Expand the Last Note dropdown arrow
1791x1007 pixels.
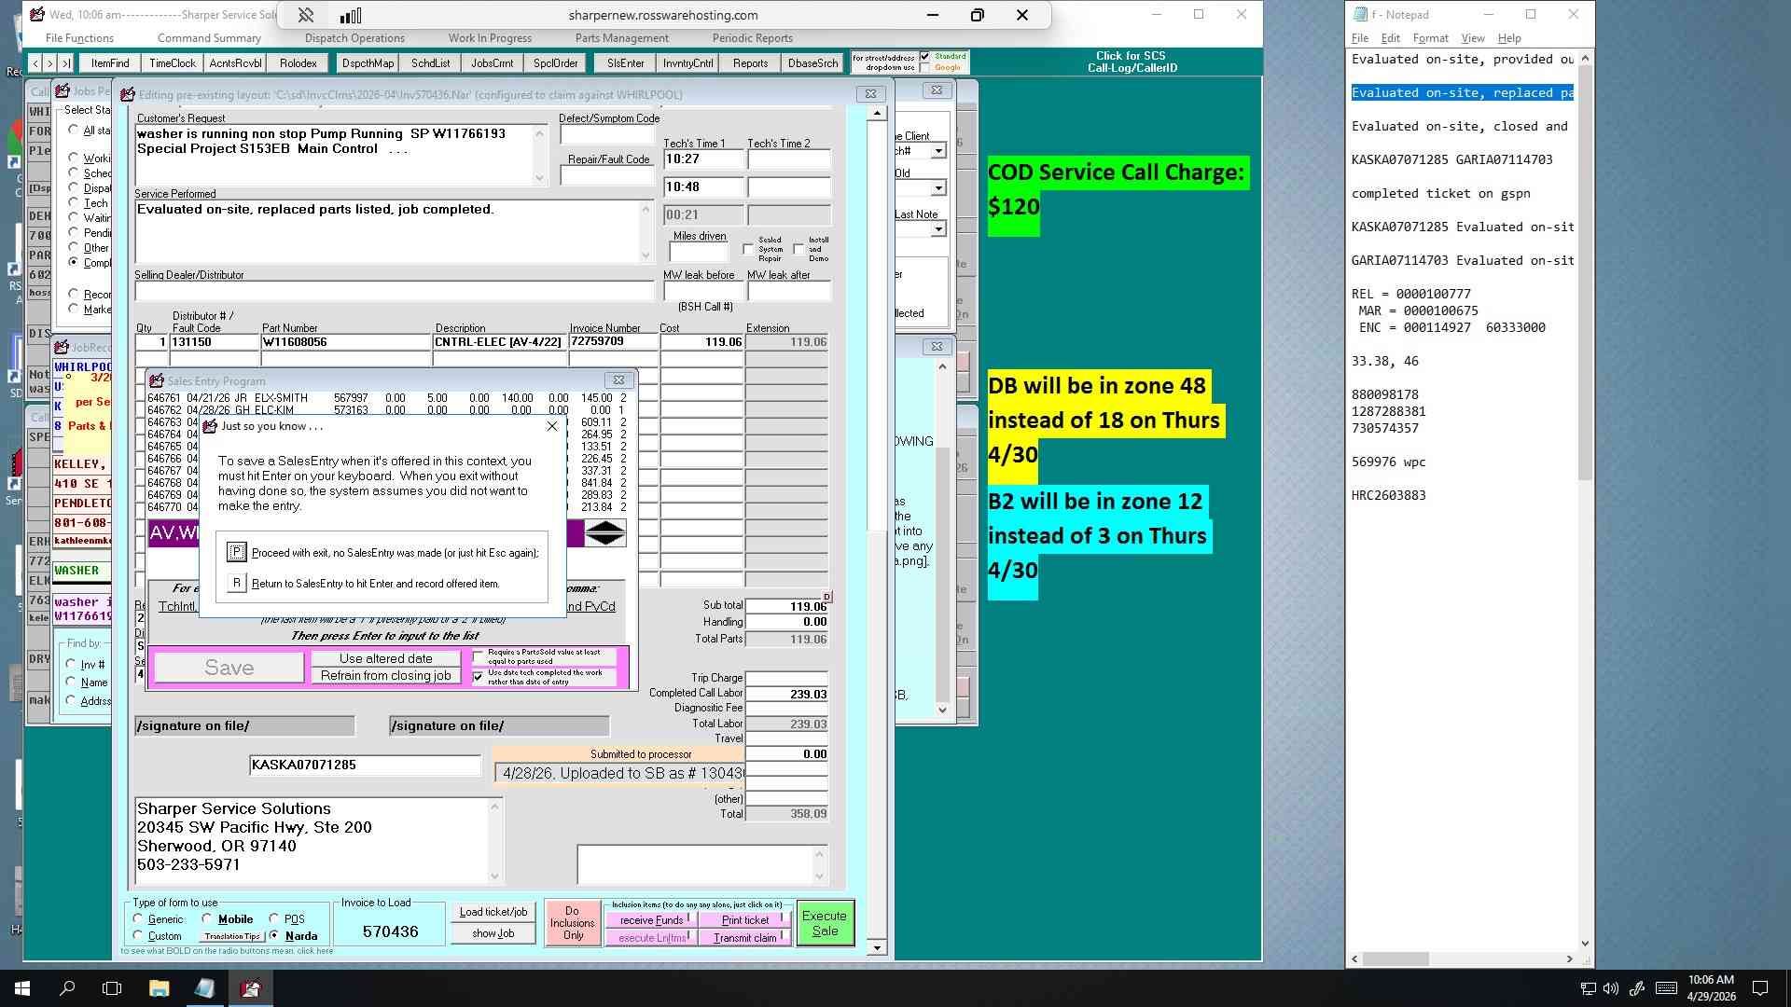(938, 229)
